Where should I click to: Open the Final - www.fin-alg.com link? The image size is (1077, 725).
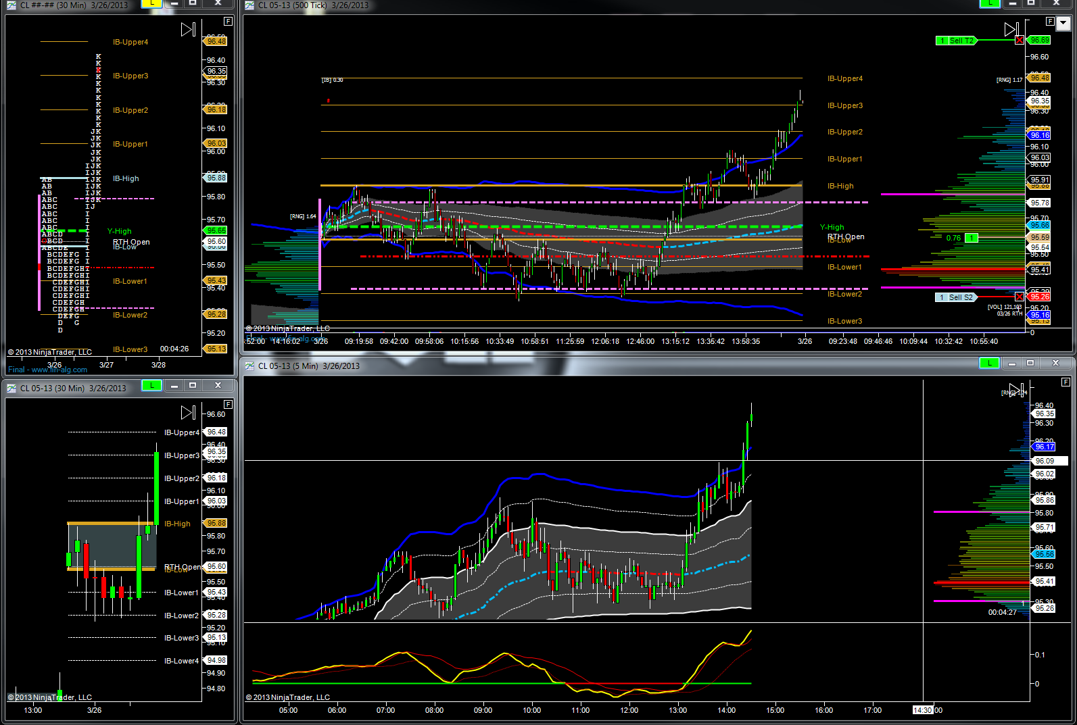click(47, 370)
